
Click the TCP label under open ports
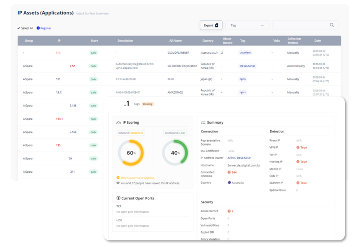119,206
